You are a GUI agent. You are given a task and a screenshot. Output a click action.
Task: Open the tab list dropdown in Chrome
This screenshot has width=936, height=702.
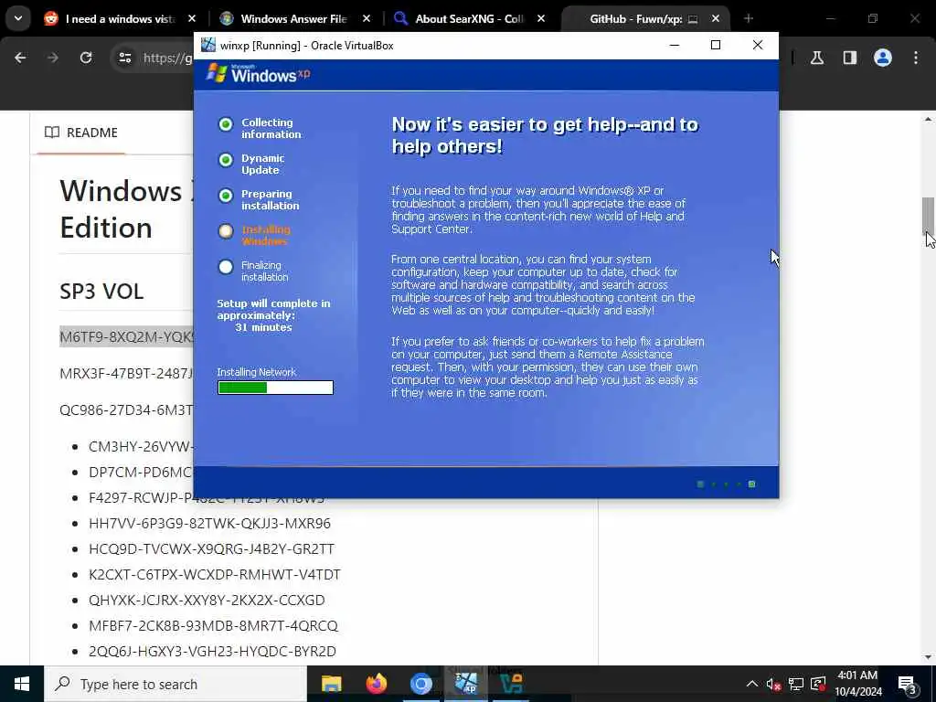click(x=18, y=18)
